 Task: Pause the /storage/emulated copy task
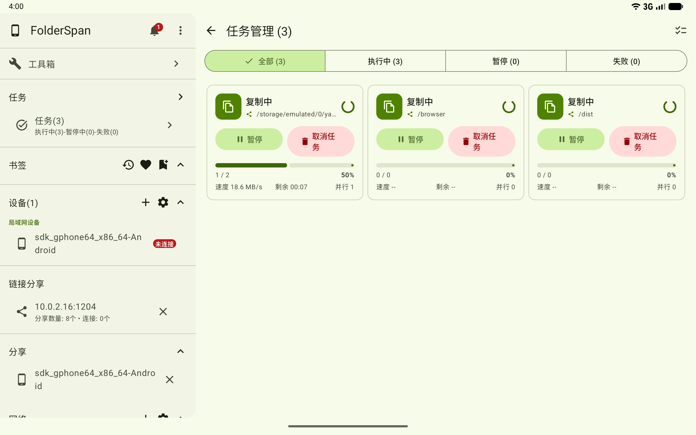[249, 139]
